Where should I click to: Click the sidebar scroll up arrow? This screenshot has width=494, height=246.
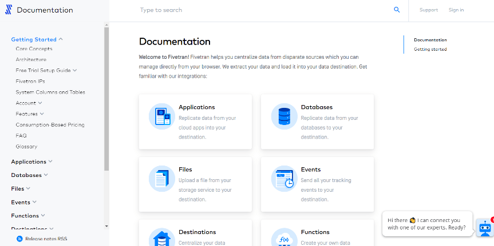point(106,25)
